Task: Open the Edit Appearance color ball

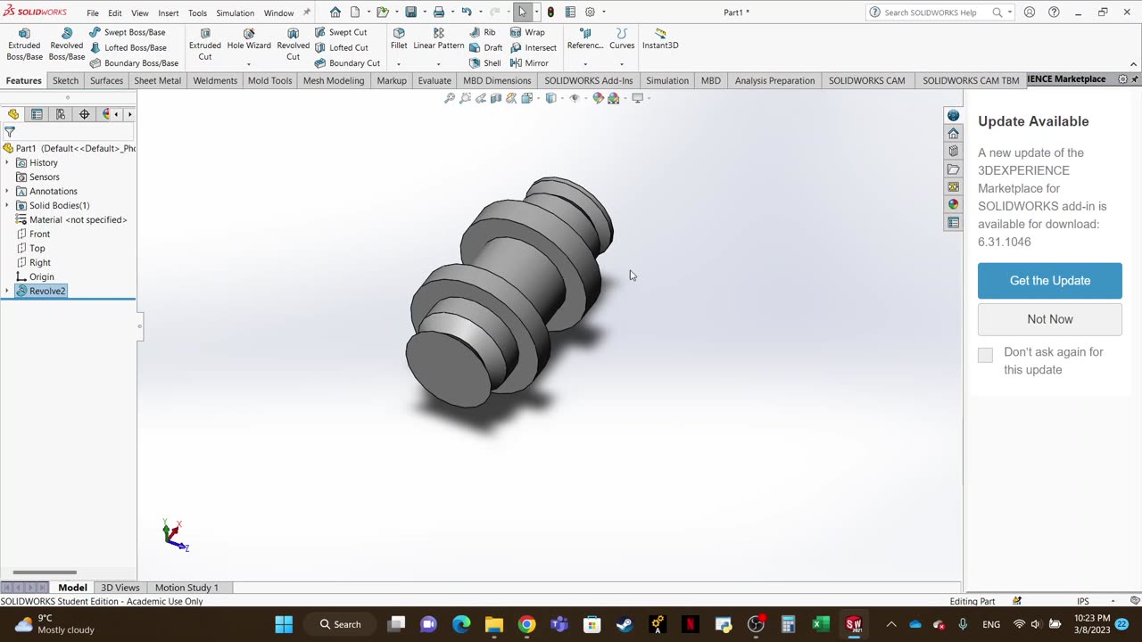Action: 598,98
